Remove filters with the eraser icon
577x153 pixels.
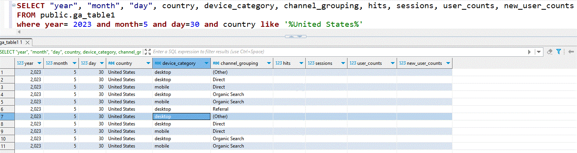click(x=550, y=52)
